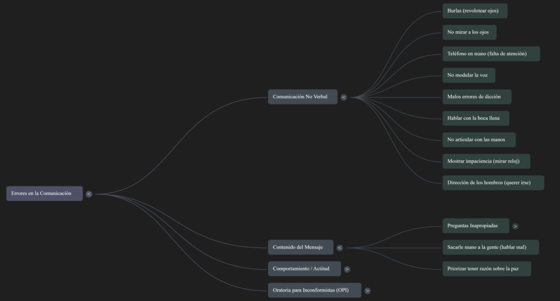This screenshot has height=301, width=560.
Task: Select the Errores en la Comunicación node
Action: tap(44, 193)
